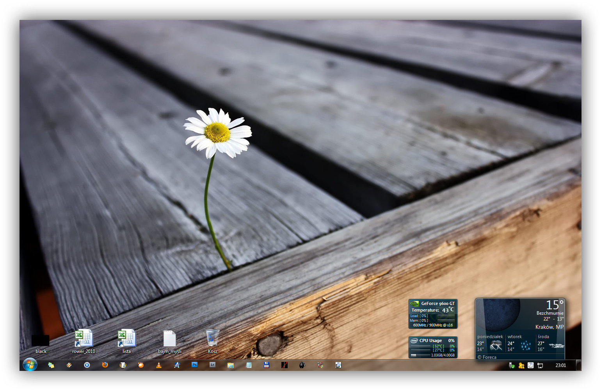
Task: Launch Photoshop from the taskbar
Action: tap(194, 365)
